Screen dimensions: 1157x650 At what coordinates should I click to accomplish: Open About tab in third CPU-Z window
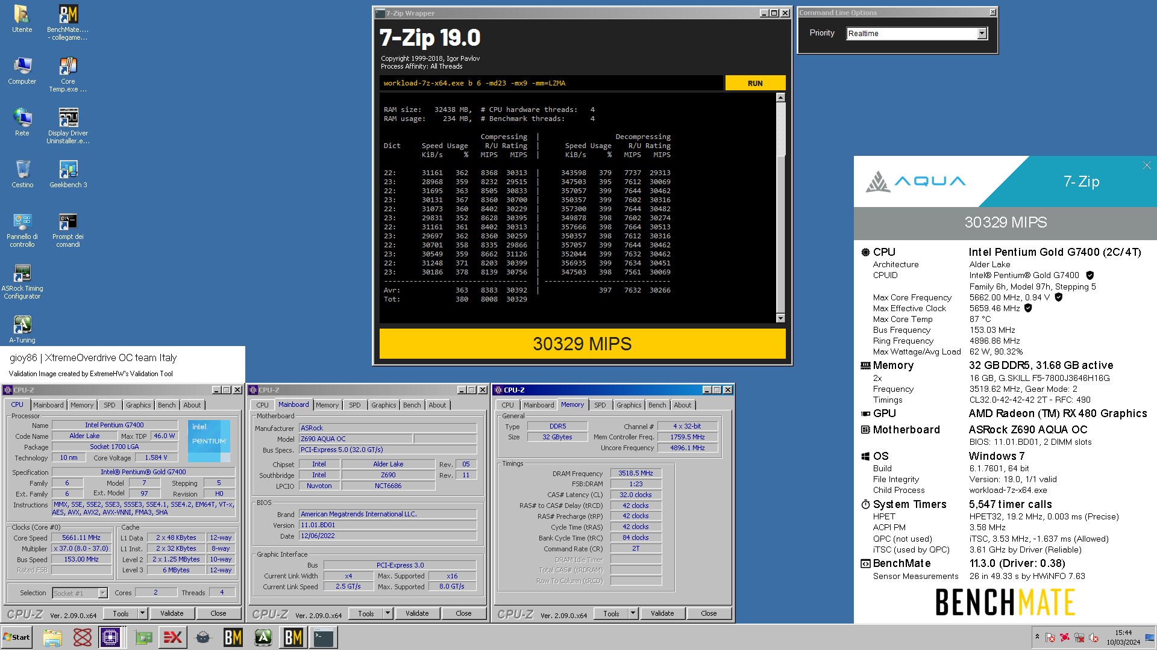coord(683,405)
